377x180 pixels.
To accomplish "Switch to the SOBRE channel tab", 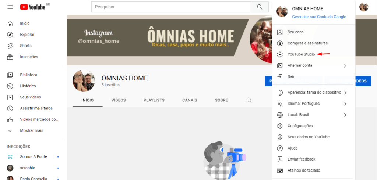I will click(x=221, y=100).
